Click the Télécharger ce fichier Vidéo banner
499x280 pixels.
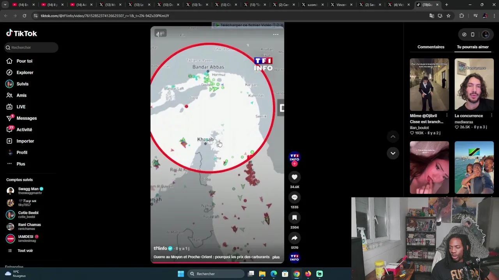pos(246,25)
